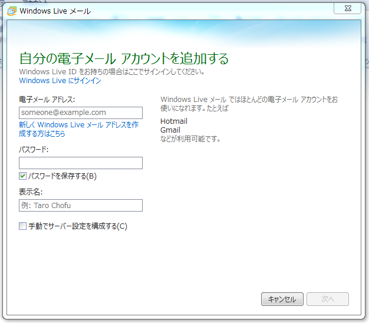369x323 pixels.
Task: Open link to create new Windows Live address
Action: click(78, 129)
